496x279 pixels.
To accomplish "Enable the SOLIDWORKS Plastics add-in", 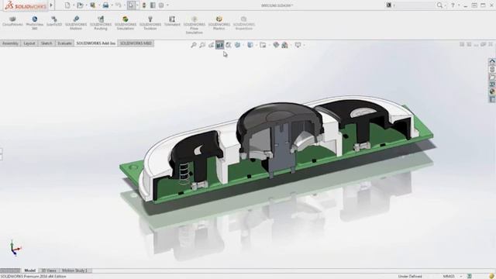I will (219, 23).
